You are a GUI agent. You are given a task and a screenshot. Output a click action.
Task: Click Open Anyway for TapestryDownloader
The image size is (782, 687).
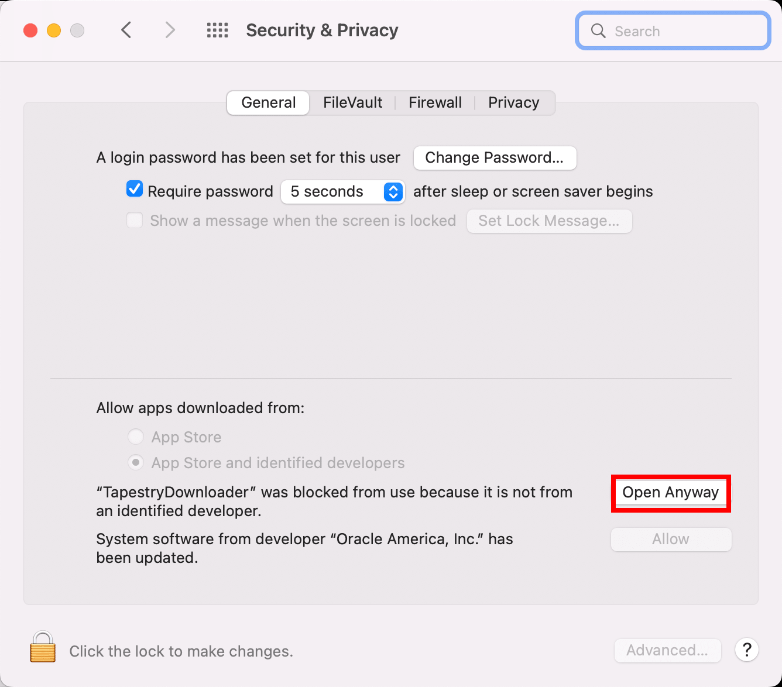coord(670,493)
